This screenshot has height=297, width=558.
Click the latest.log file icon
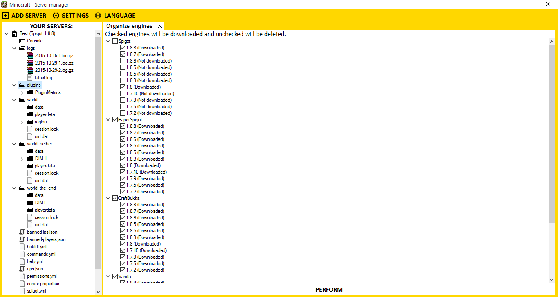pyautogui.click(x=30, y=78)
